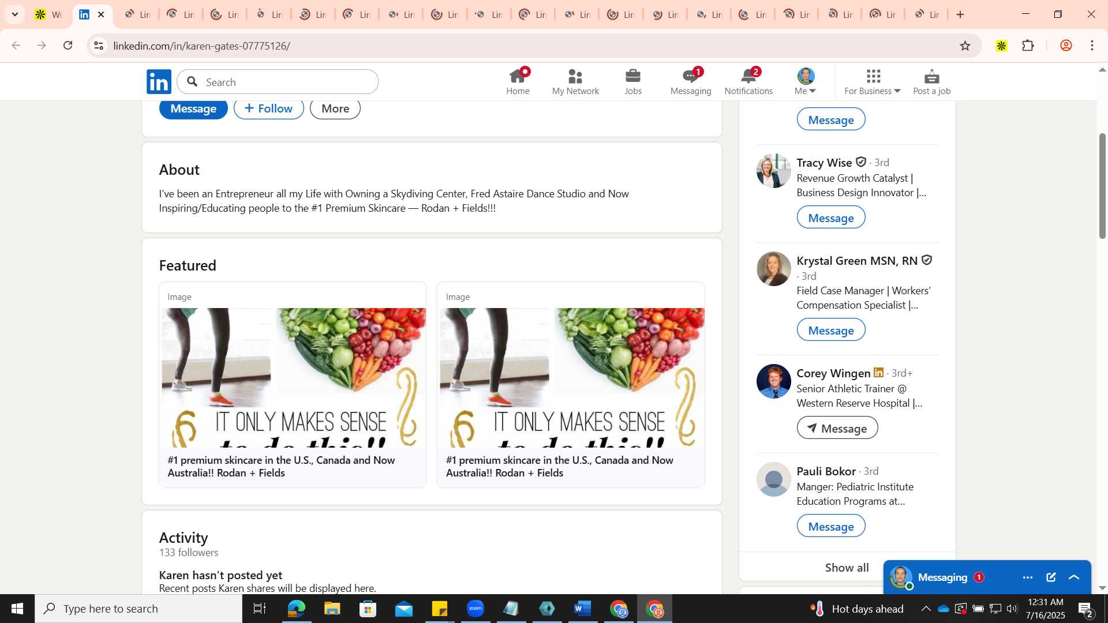Open the More profile actions button

[335, 109]
